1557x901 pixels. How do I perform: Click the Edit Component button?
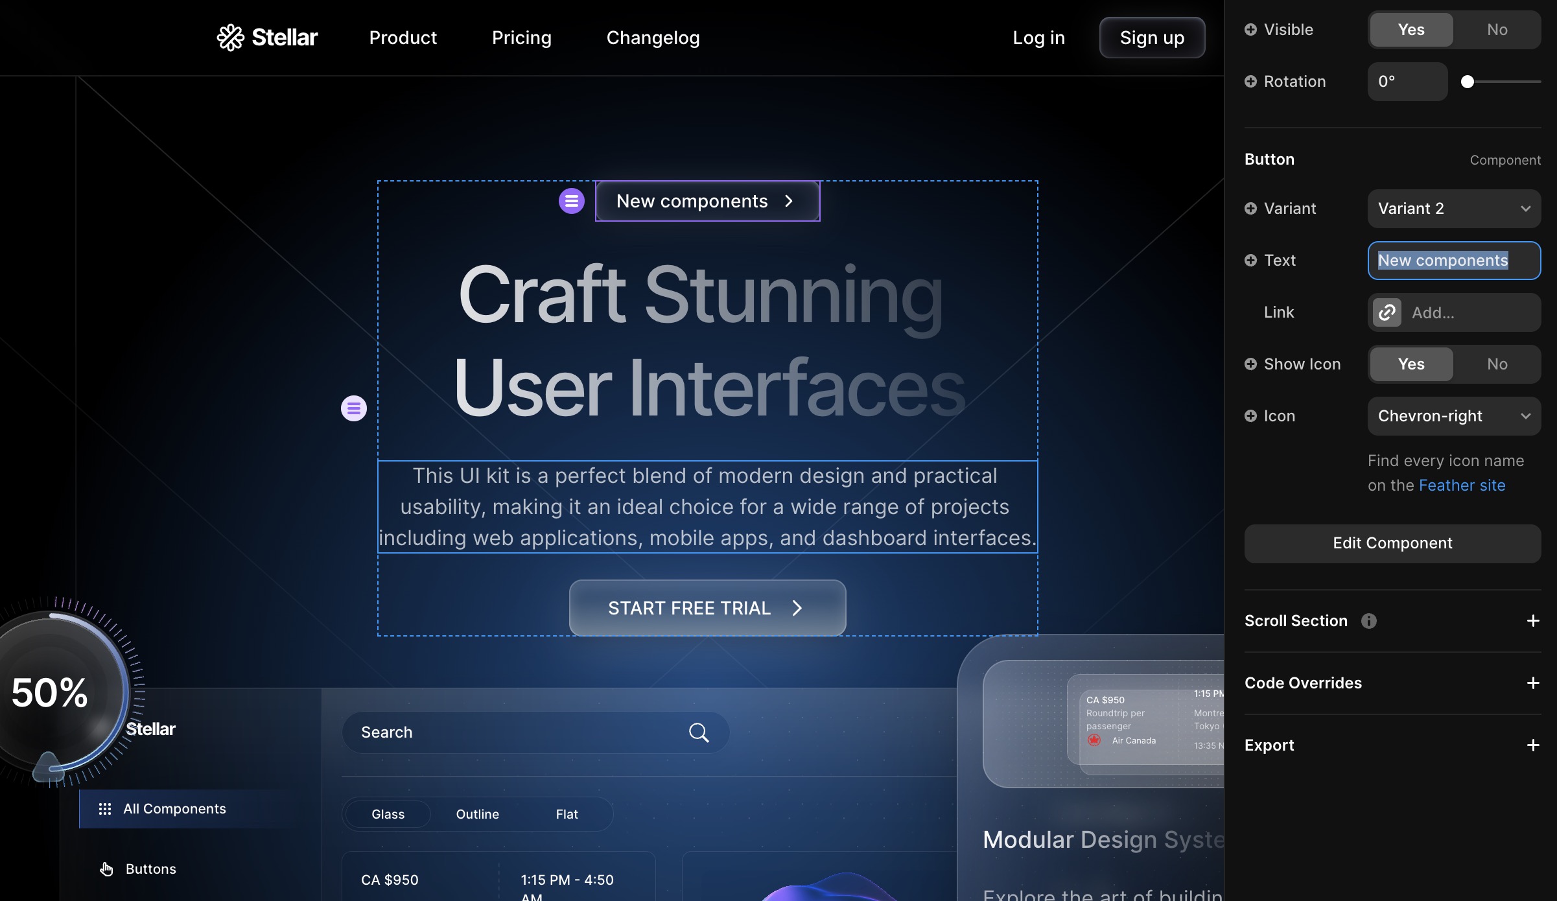coord(1392,543)
